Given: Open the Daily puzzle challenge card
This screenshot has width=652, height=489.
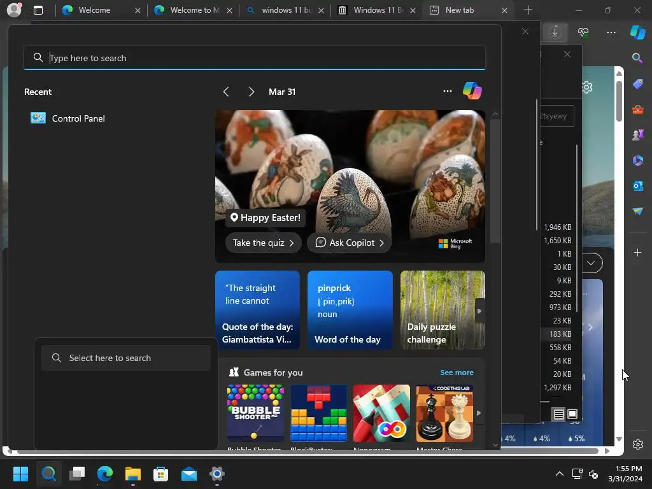Looking at the screenshot, I should pyautogui.click(x=443, y=310).
